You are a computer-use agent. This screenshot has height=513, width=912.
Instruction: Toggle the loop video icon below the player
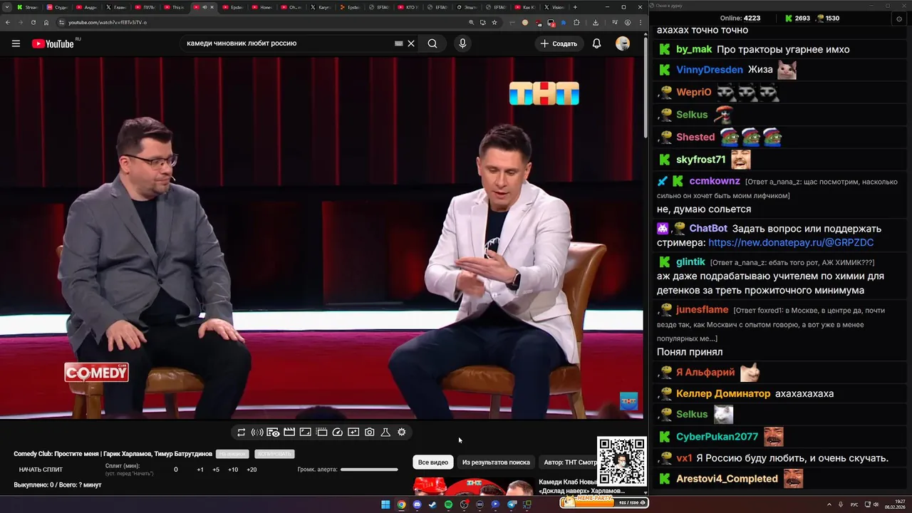242,432
